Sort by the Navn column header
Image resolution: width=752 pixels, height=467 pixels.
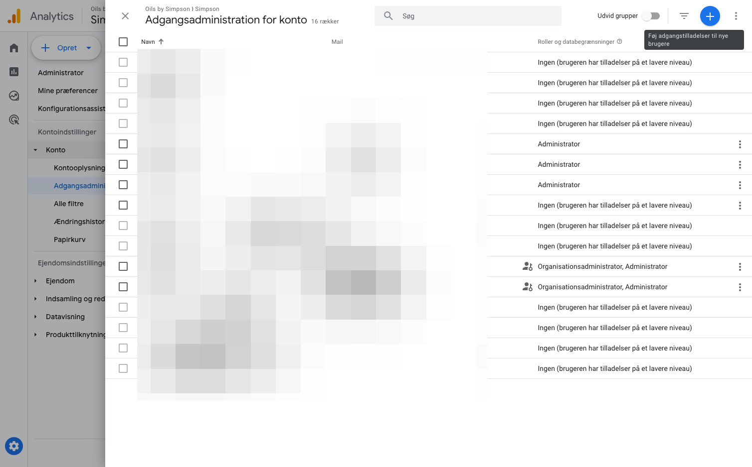[152, 42]
